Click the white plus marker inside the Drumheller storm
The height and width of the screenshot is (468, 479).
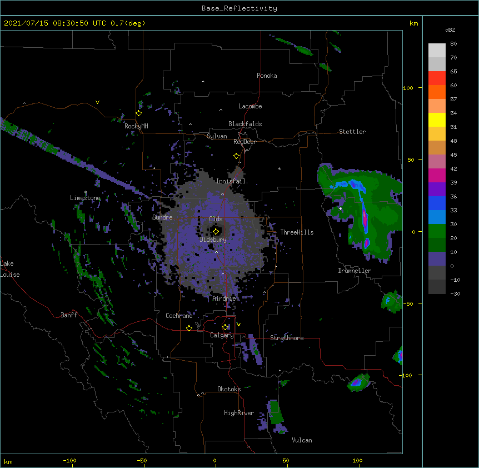pyautogui.click(x=340, y=208)
